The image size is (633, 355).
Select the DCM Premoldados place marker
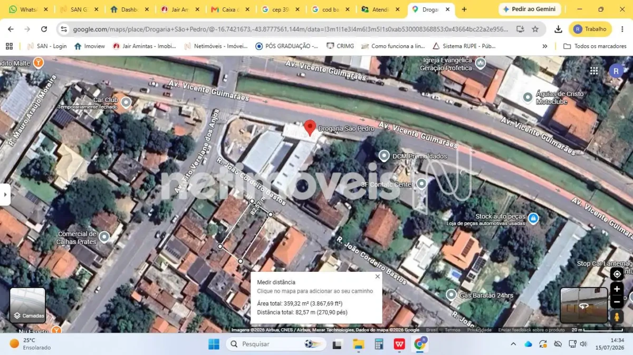tap(384, 156)
